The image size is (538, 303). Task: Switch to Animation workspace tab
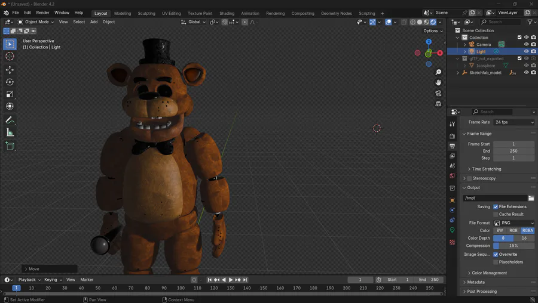250,13
